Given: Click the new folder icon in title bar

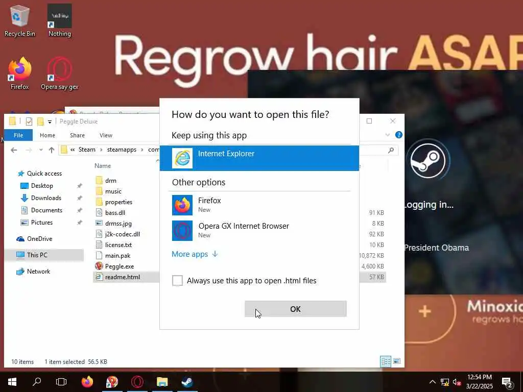Looking at the screenshot, I should [x=40, y=121].
